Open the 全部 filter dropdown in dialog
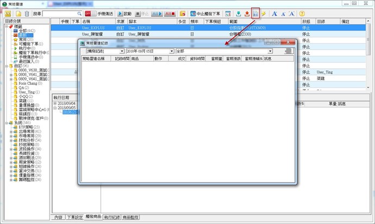The width and height of the screenshot is (375, 224). click(x=270, y=51)
